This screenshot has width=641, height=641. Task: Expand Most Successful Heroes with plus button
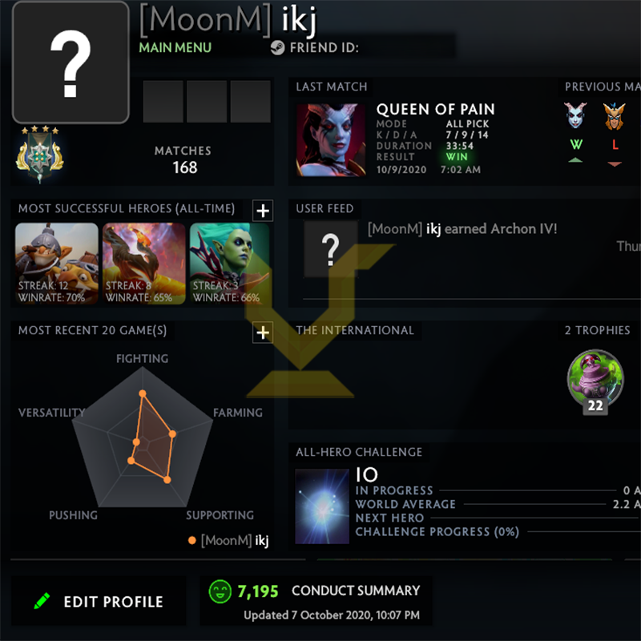point(263,211)
